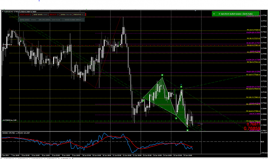This screenshot has width=268, height=159.
Task: Click the MOVE WAVES button
Action: [x=38, y=15]
